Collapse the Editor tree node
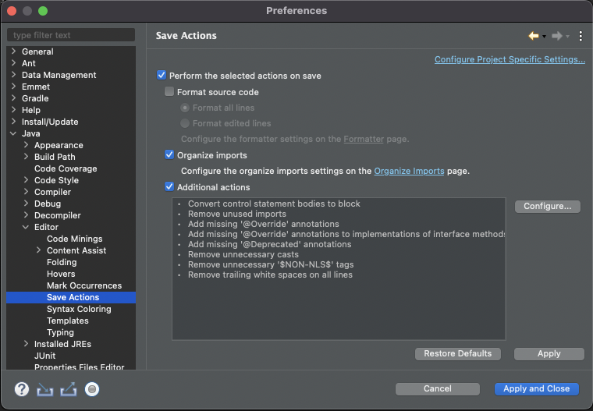Image resolution: width=593 pixels, height=411 pixels. pos(26,227)
